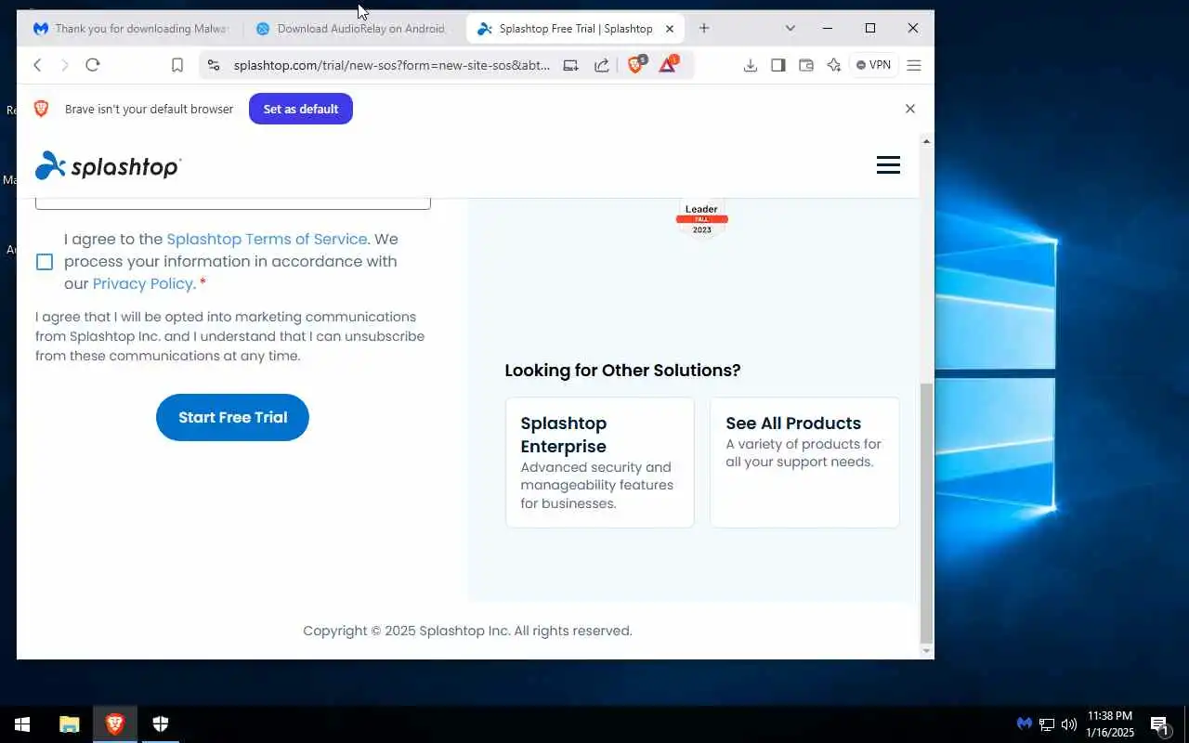This screenshot has width=1189, height=743.
Task: Switch to the Malwarebytes download tab
Action: click(130, 29)
